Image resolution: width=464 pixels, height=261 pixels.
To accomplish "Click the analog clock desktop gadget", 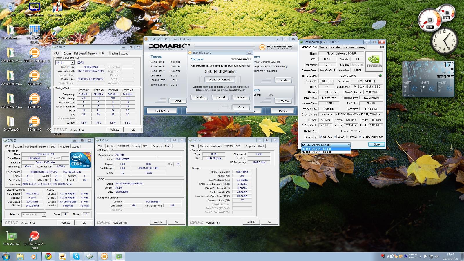I will click(x=444, y=41).
